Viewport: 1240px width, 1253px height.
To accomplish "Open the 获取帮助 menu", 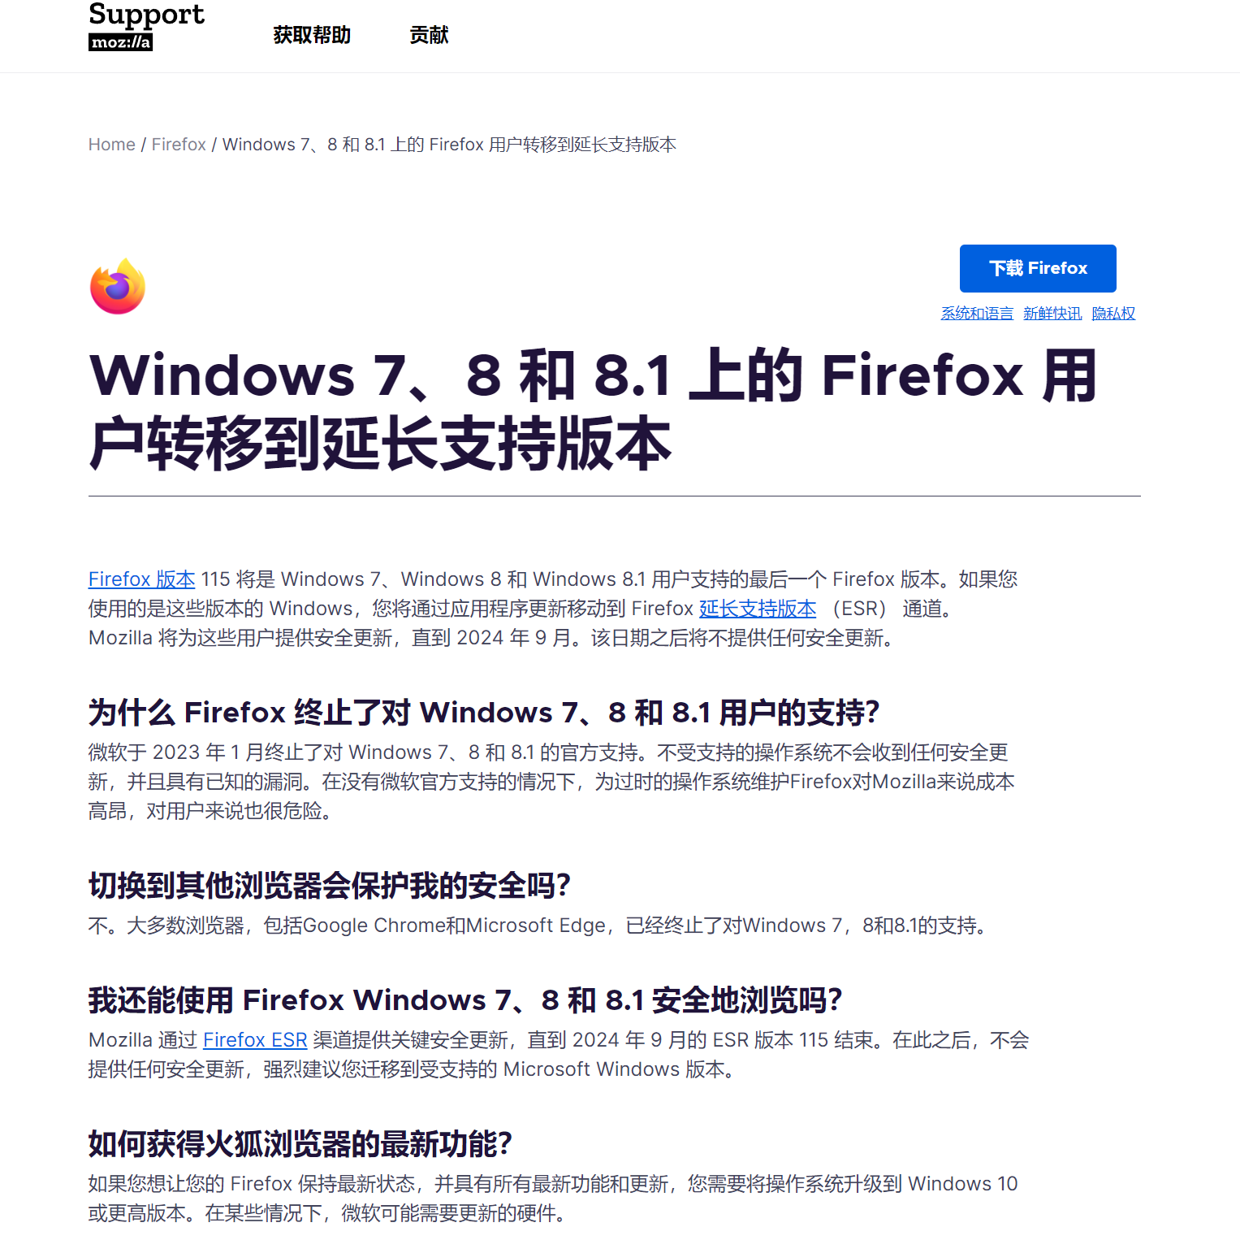I will [312, 35].
